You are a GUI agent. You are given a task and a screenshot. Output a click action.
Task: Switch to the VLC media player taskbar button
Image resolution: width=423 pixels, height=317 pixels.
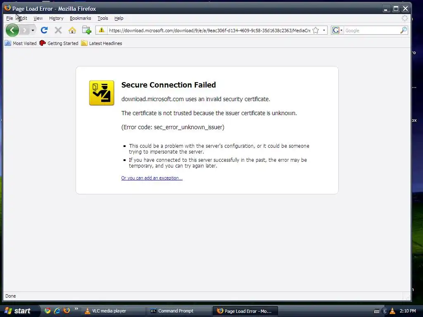tap(113, 311)
